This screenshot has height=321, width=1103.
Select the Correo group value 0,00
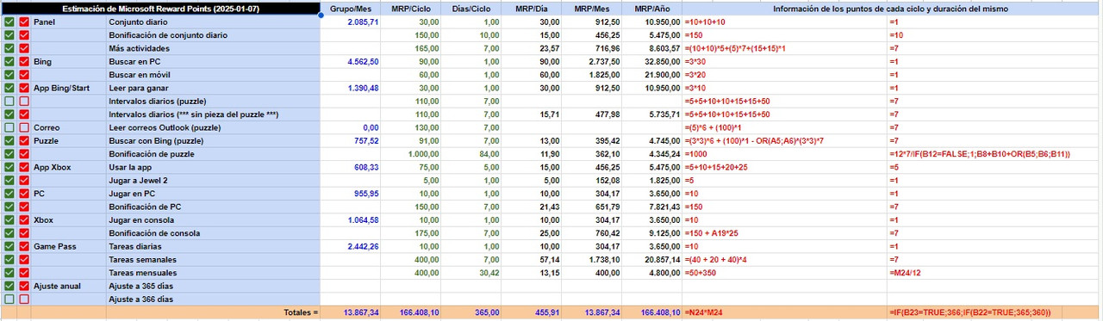click(x=351, y=127)
